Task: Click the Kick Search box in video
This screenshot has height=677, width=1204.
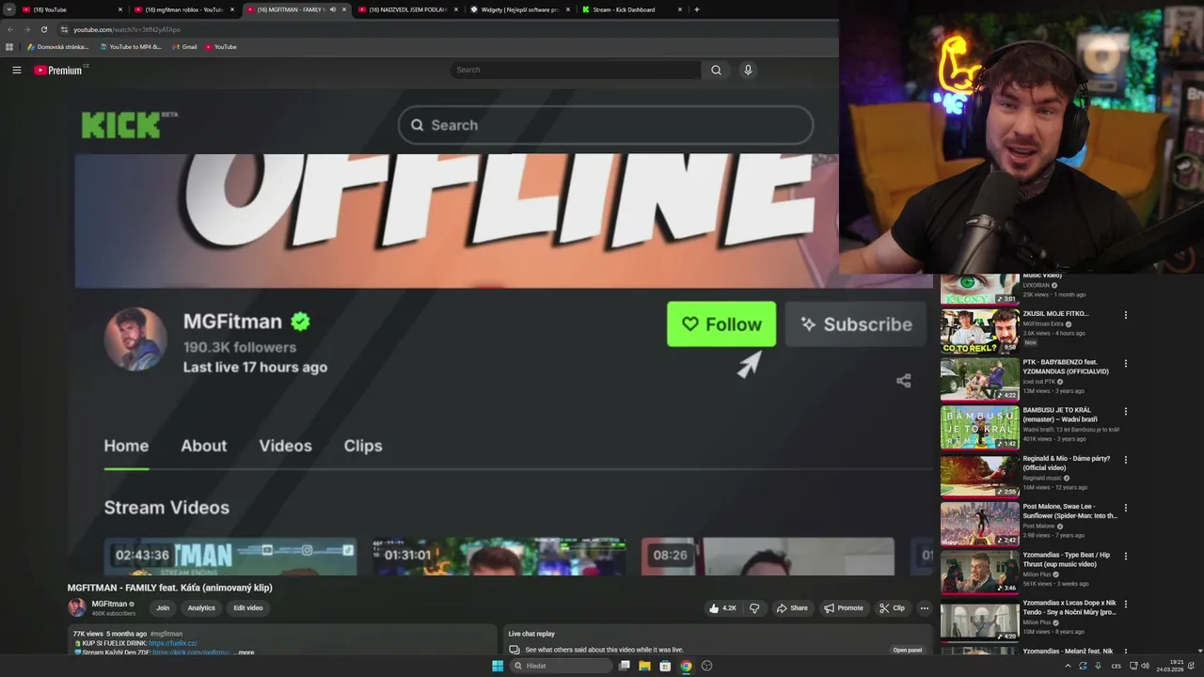Action: click(x=606, y=125)
